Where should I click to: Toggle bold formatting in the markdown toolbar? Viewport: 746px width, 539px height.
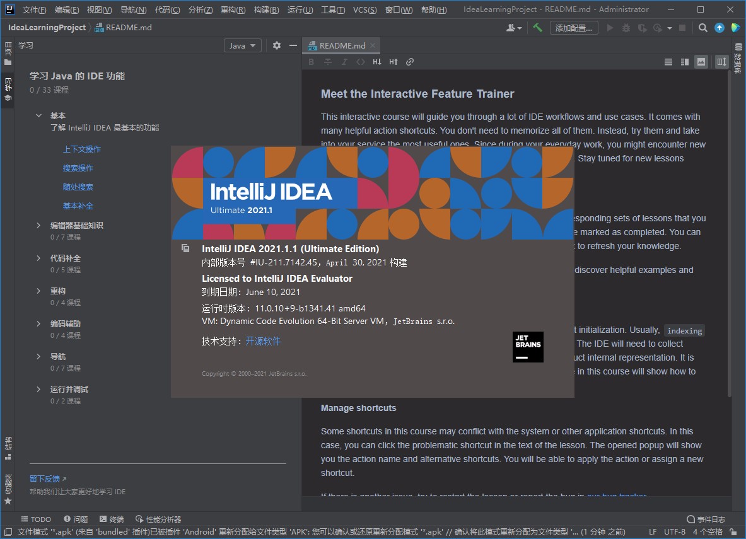click(x=311, y=62)
